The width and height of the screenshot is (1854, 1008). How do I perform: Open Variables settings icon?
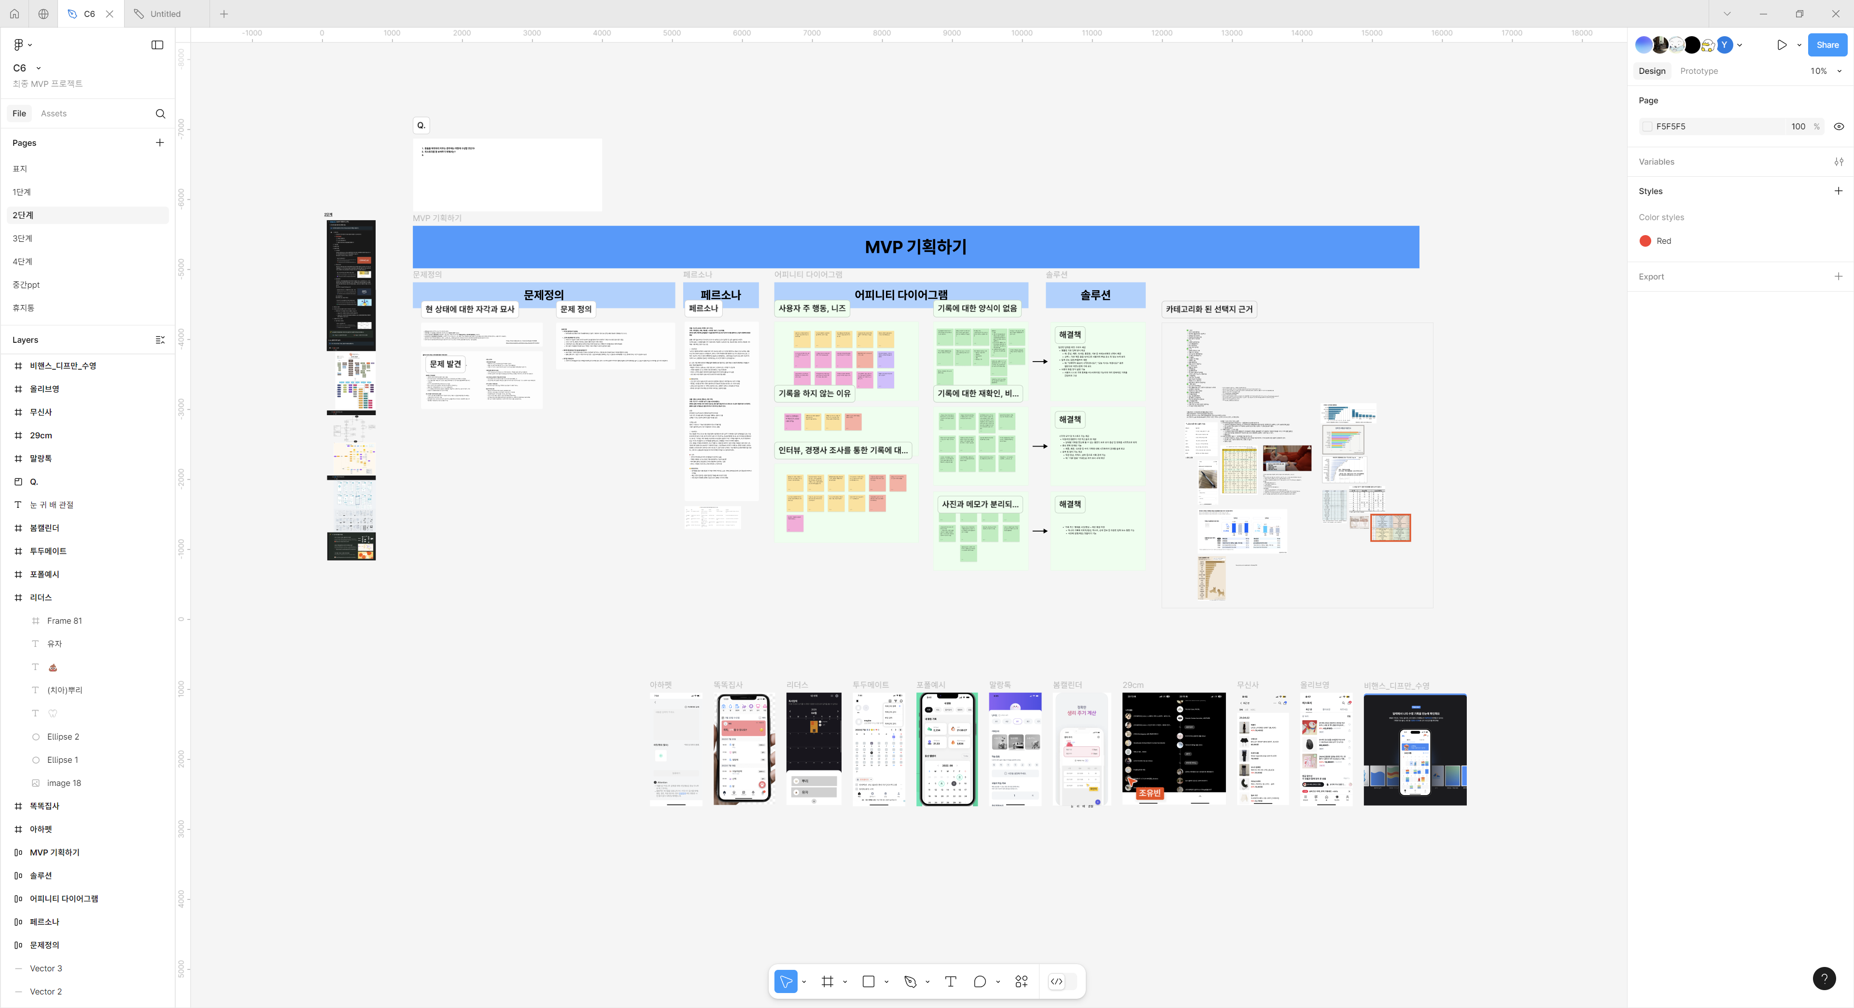click(1838, 162)
